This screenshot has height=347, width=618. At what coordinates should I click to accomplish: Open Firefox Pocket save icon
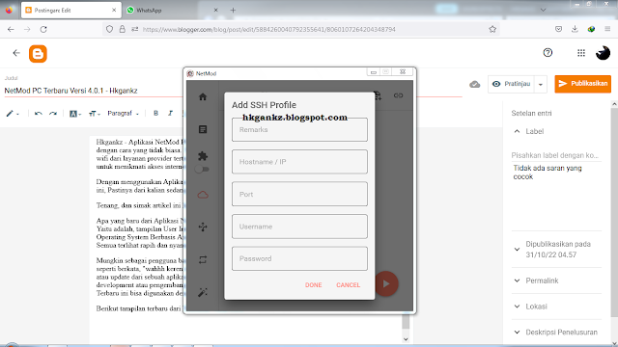pos(558,29)
